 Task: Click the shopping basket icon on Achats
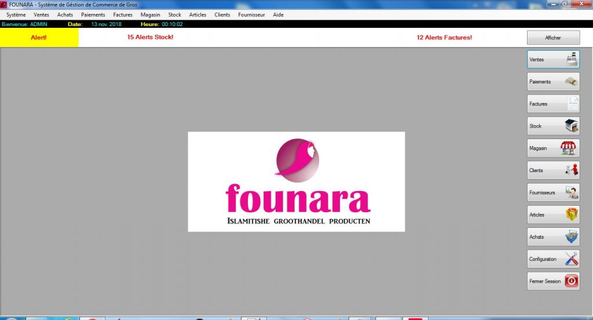571,237
